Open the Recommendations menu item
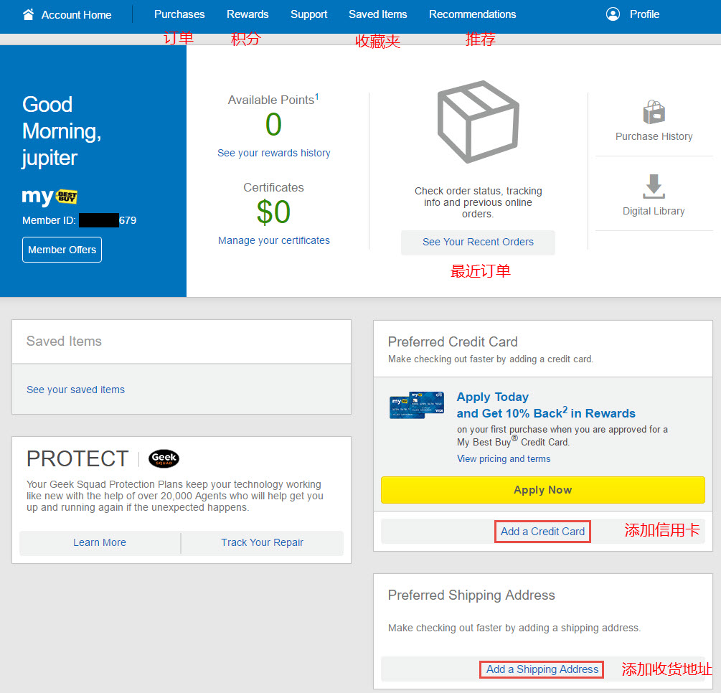 472,14
